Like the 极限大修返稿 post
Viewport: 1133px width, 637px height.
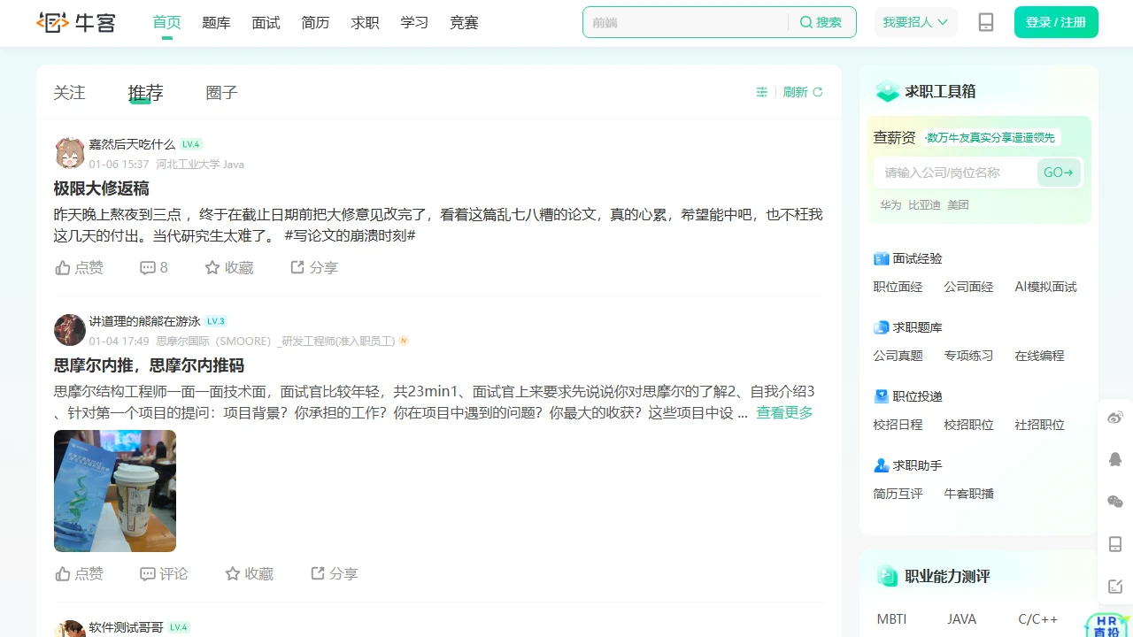click(79, 267)
